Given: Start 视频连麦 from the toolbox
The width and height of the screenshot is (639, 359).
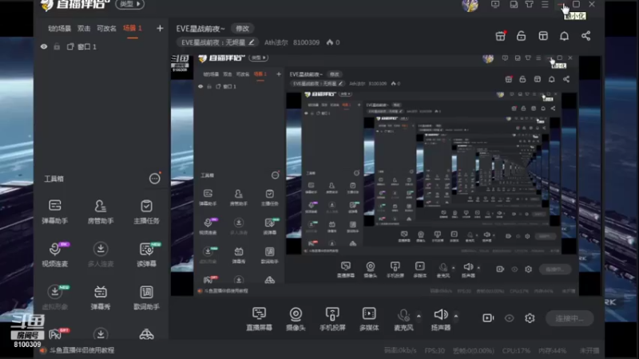Looking at the screenshot, I should tap(54, 254).
